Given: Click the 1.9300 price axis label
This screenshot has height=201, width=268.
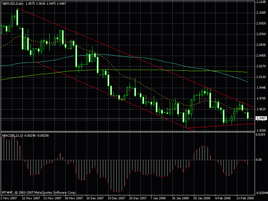Looking at the screenshot, I should [261, 130].
